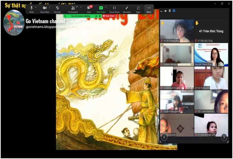Viewport: 233px width, 159px height.
Task: Select video tile of 08 Đinh Thế Bảo
Action: point(177,55)
